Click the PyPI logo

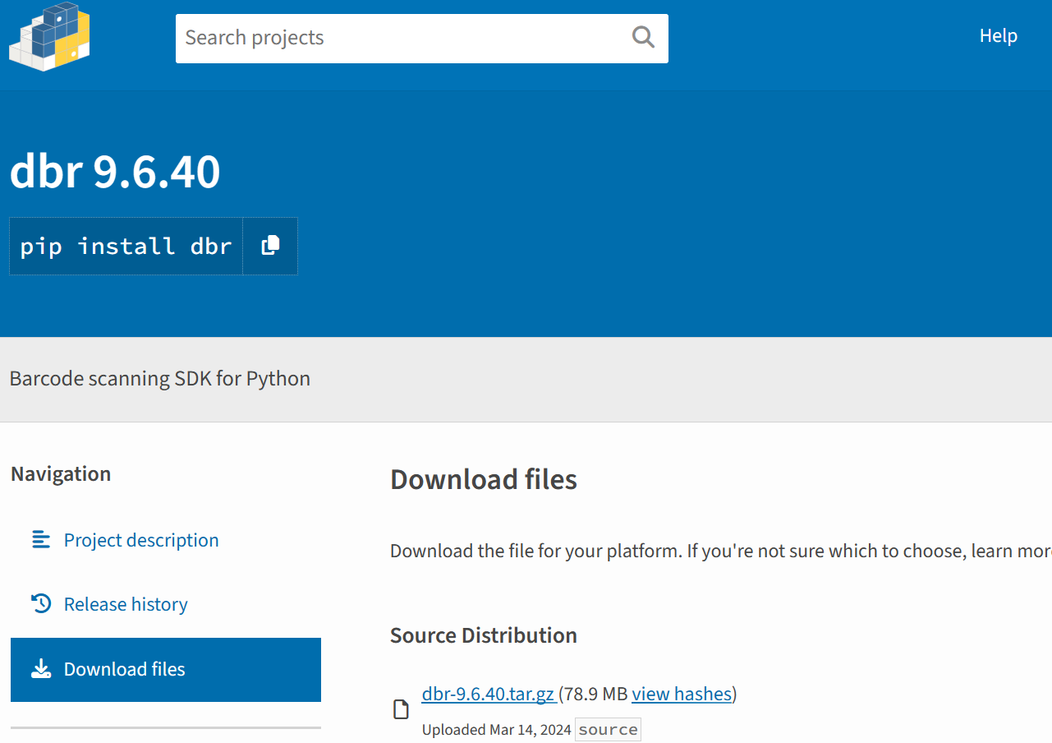49,36
